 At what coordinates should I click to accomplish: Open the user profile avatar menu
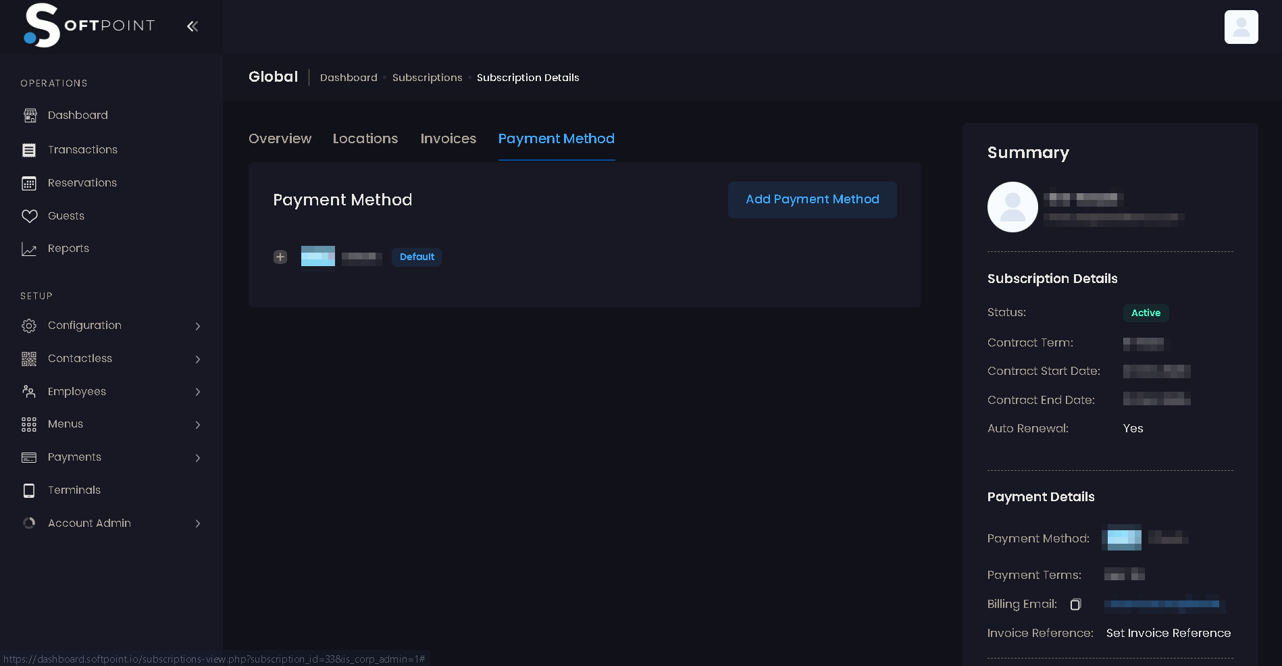coord(1241,27)
